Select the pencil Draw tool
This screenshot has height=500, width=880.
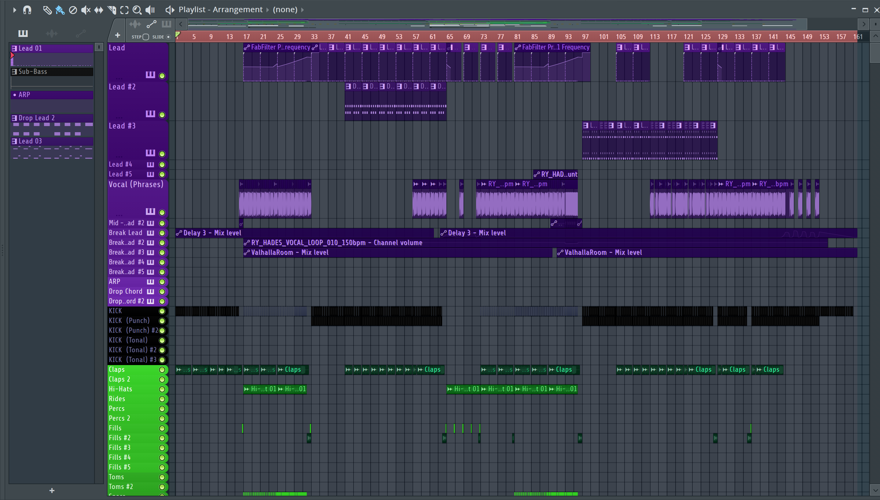tap(47, 10)
